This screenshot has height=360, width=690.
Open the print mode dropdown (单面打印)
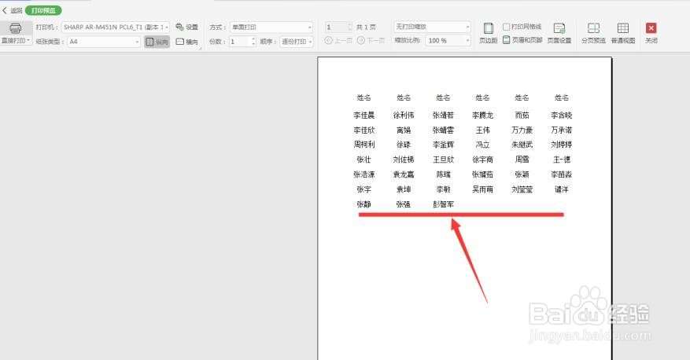pos(271,28)
